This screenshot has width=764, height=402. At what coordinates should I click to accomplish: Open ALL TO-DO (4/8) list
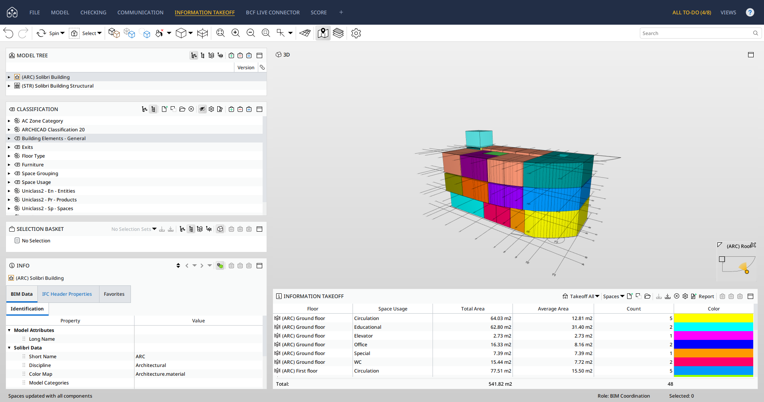[692, 12]
